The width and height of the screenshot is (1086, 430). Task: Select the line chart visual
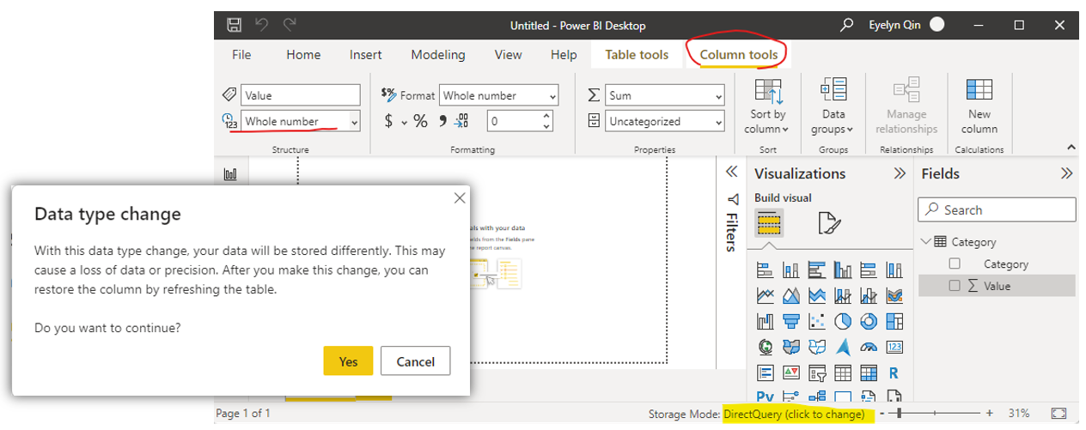[x=765, y=296]
